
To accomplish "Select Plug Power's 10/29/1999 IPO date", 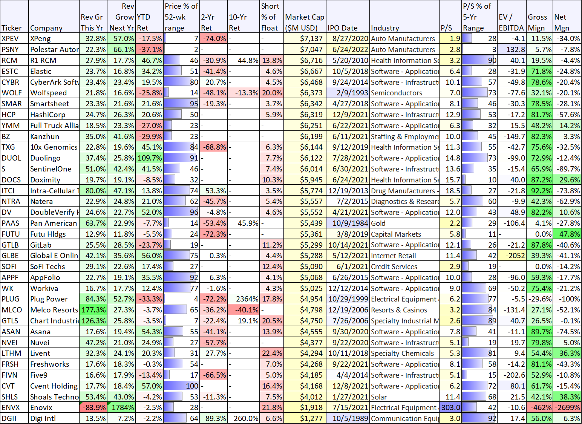I will click(x=348, y=299).
